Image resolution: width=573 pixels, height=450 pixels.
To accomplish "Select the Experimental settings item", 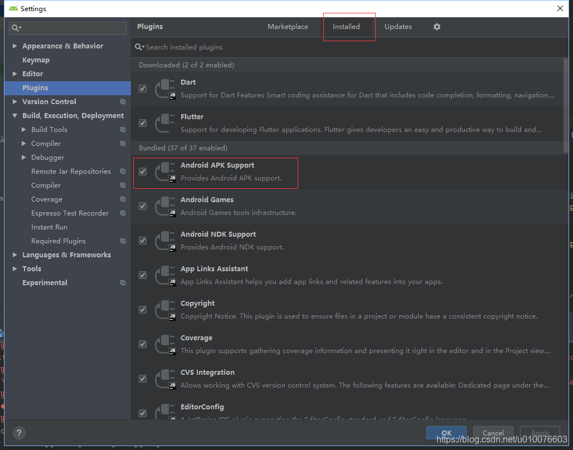I will 45,283.
